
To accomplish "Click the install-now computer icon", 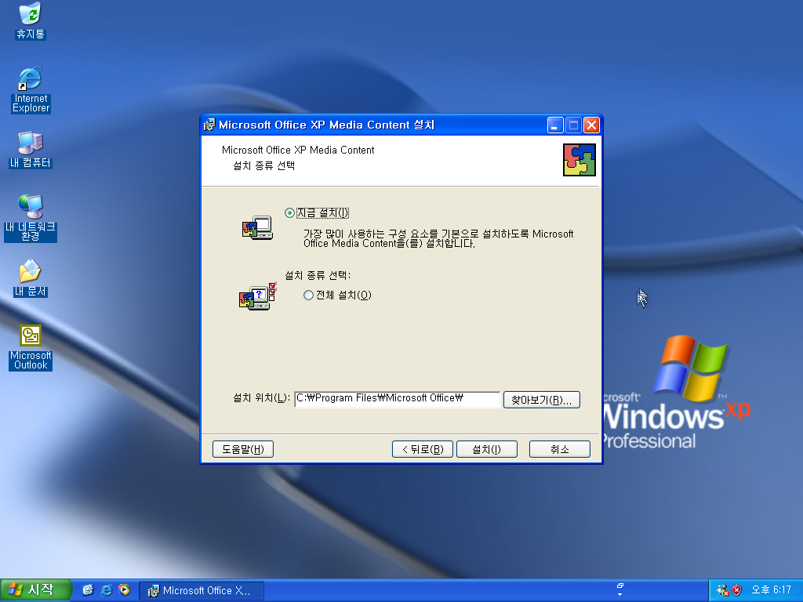I will coord(257,228).
